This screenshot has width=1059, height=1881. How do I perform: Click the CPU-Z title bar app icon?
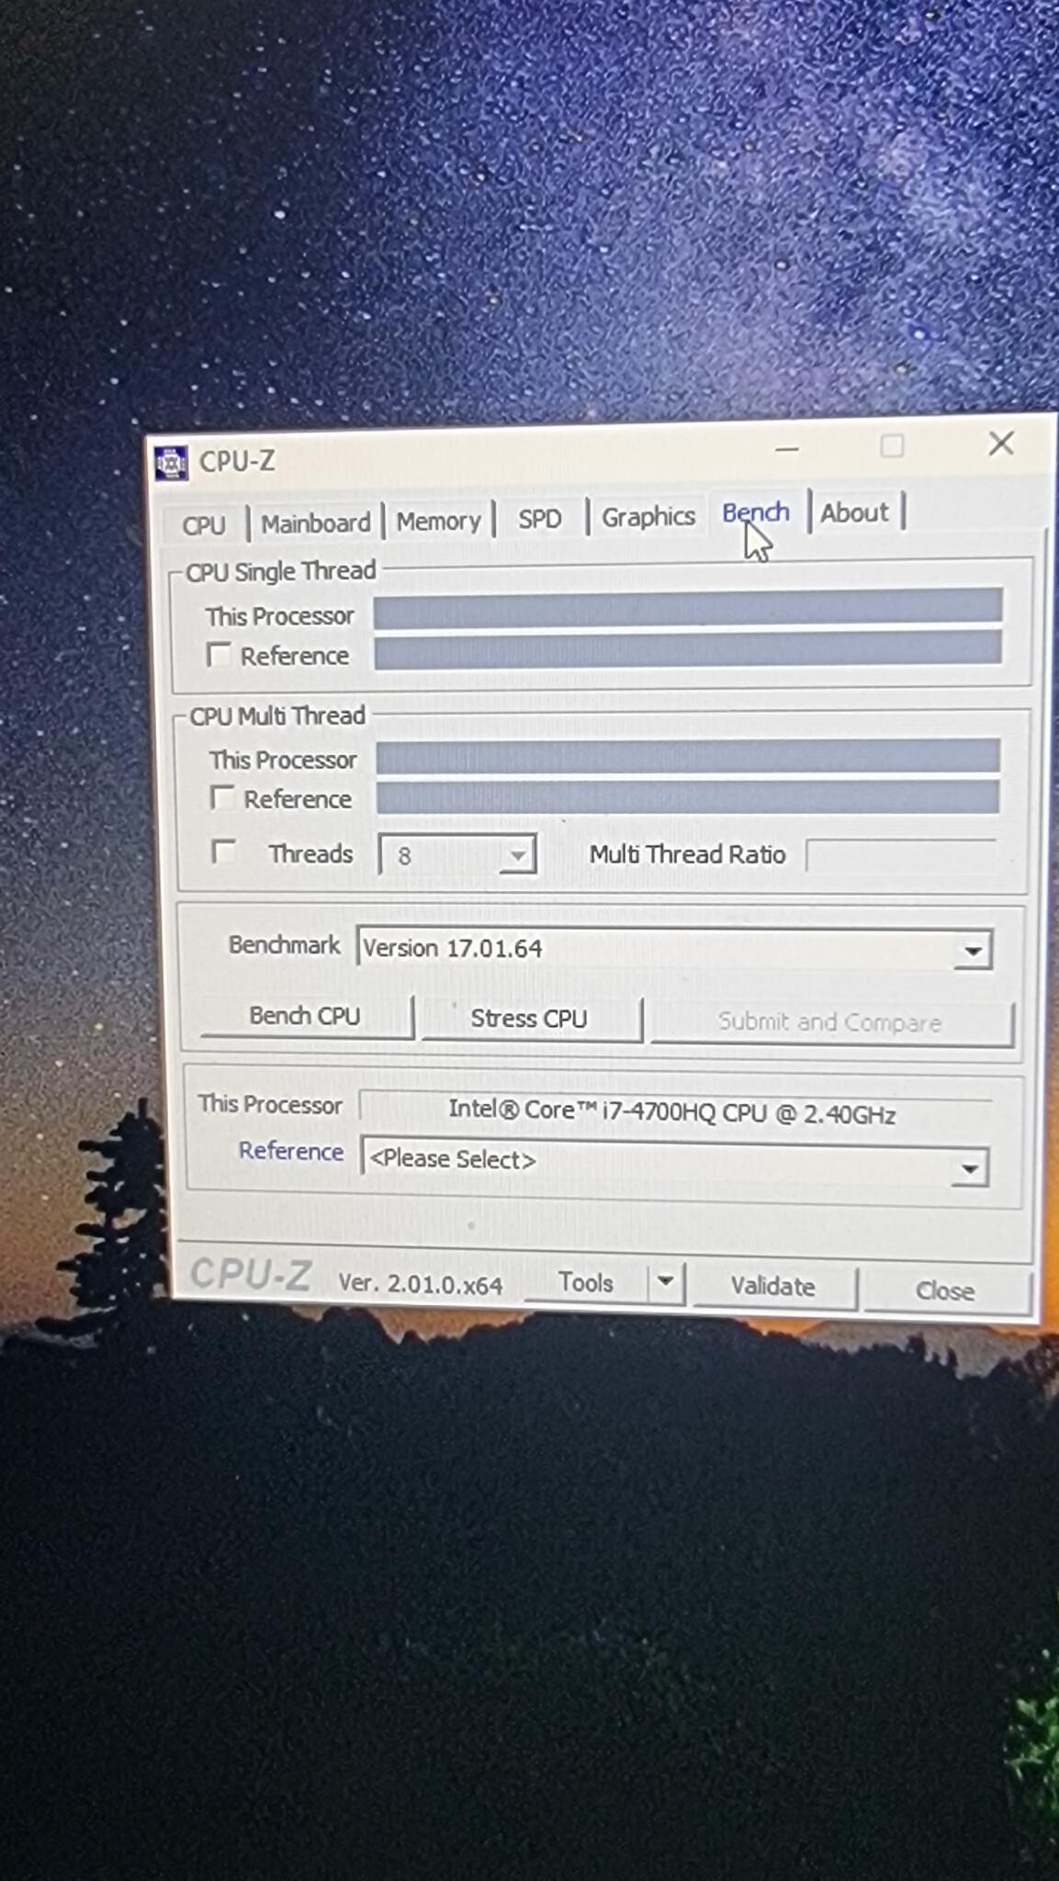(171, 463)
